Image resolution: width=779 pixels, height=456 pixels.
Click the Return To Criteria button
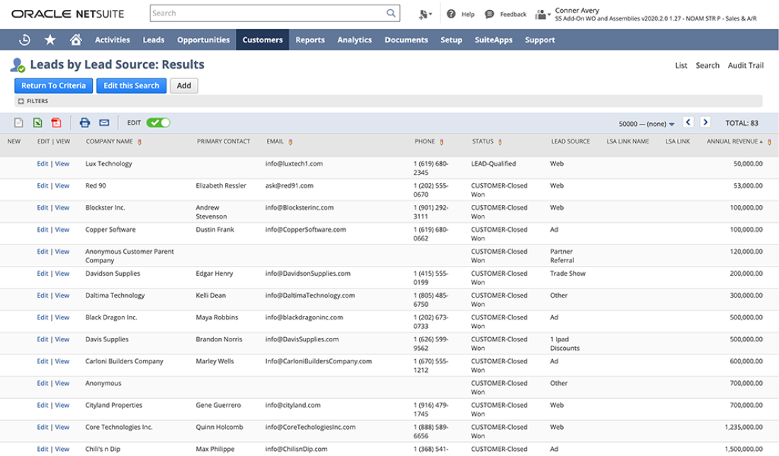tap(53, 86)
